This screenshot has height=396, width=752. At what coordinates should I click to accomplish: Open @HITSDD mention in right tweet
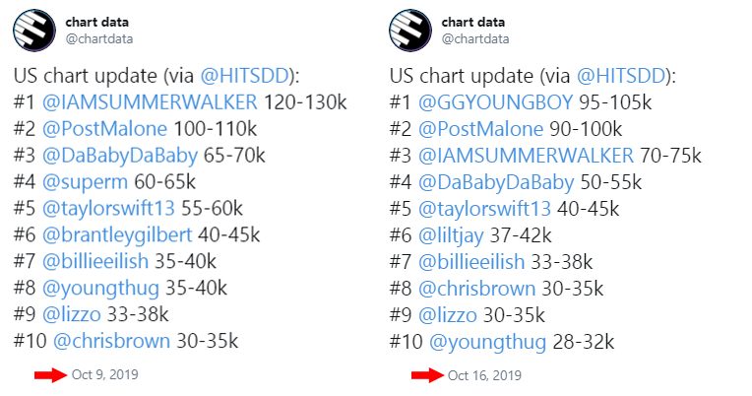(620, 76)
